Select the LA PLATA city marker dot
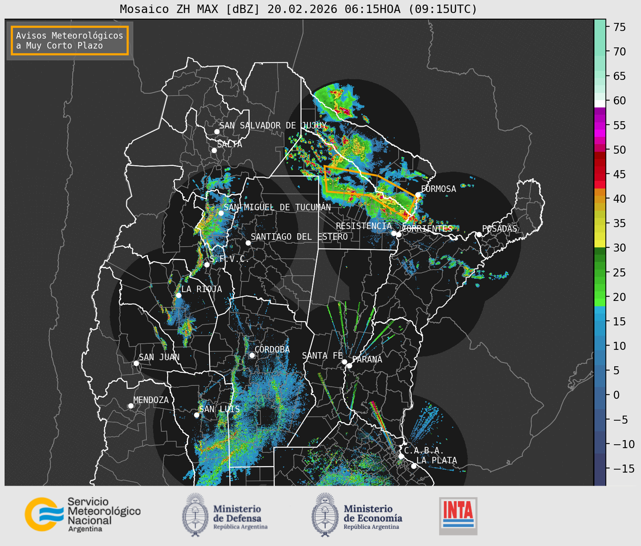 pos(414,466)
